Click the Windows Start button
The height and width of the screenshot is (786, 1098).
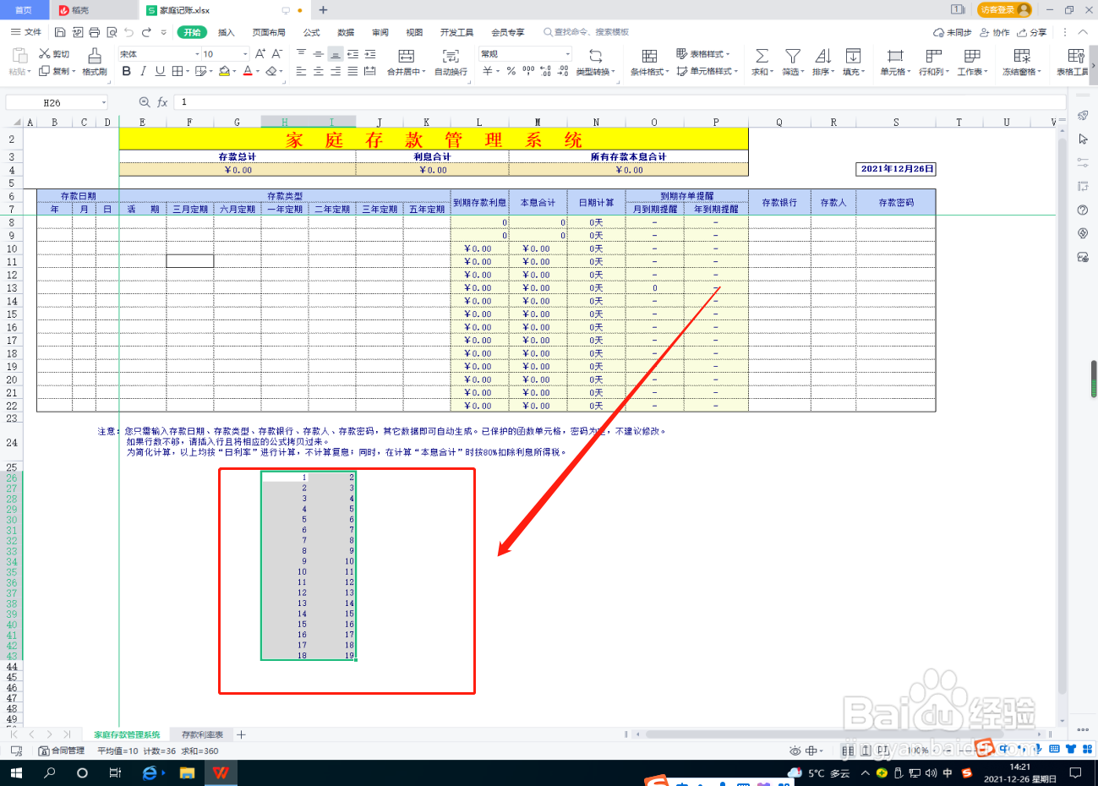pos(15,772)
